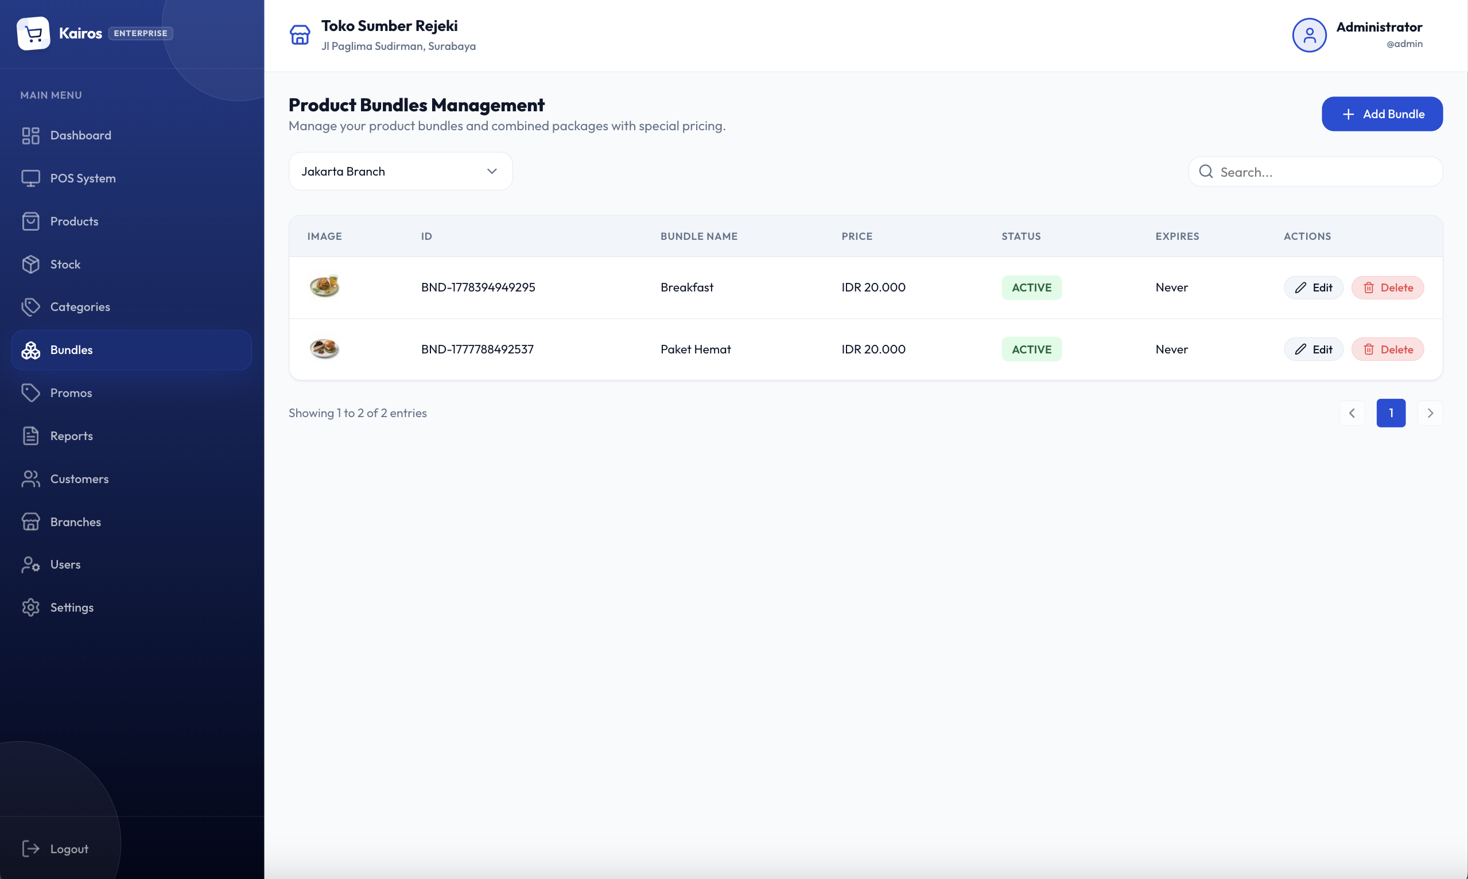Open Branches menu item

click(131, 522)
